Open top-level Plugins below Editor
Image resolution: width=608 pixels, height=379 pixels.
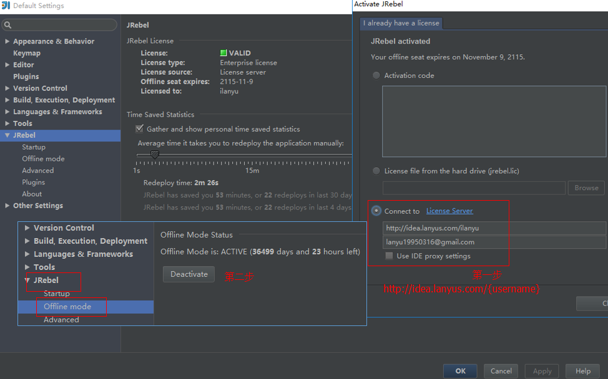(26, 76)
